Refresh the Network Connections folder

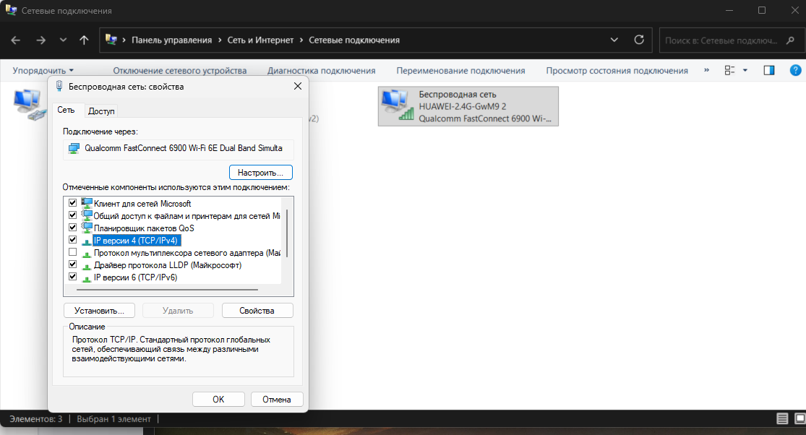(639, 40)
